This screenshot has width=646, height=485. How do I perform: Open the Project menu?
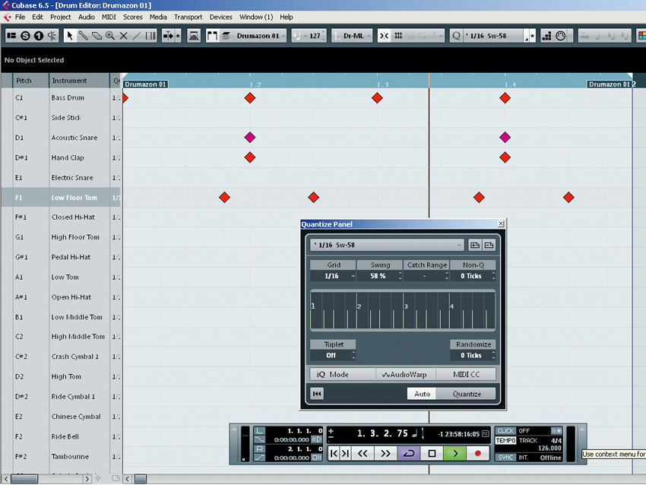pyautogui.click(x=61, y=17)
